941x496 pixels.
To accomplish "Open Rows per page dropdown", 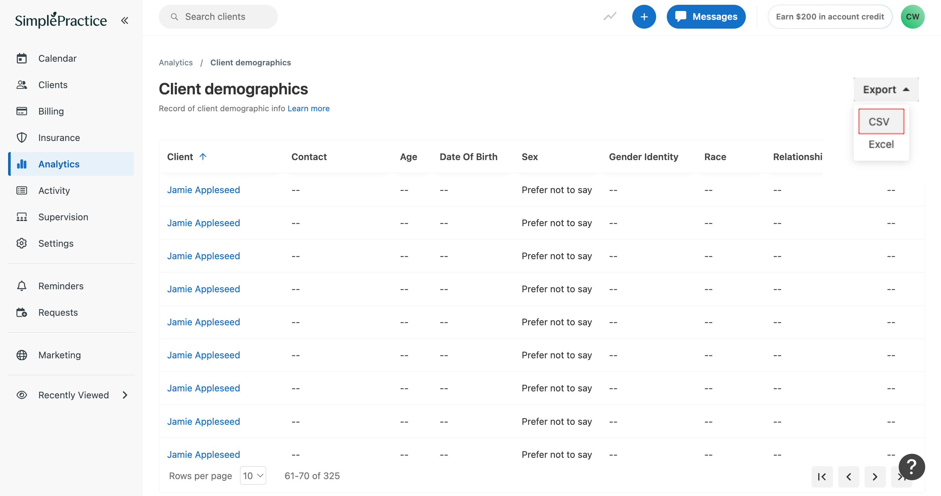I will pos(253,476).
